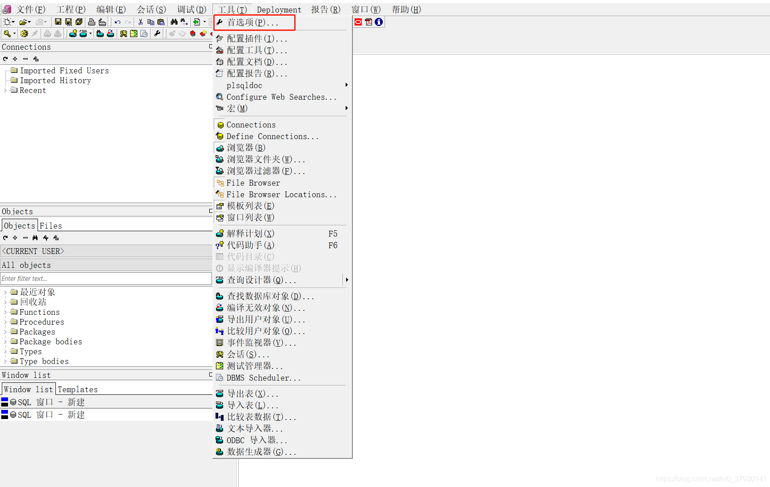Viewport: 770px width, 487px height.
Task: Open the <CURRENT USER> dropdown
Action: [x=106, y=251]
